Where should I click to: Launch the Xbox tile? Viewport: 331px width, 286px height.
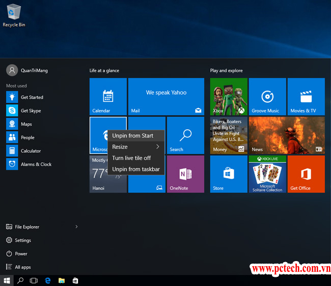tap(229, 96)
